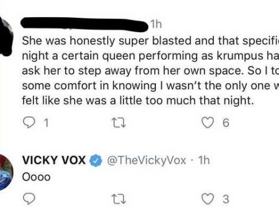Open the 1h timestamp on first tweet
This screenshot has height=207, width=279.
coord(156,24)
